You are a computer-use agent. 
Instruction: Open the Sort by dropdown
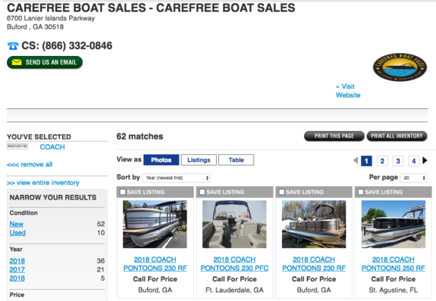(176, 178)
